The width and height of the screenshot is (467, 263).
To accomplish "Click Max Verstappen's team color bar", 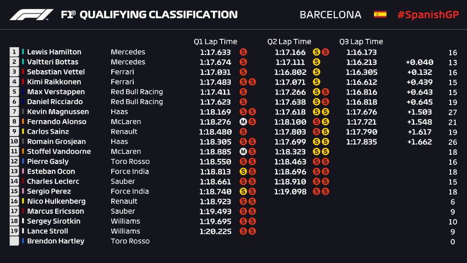I will click(x=23, y=92).
